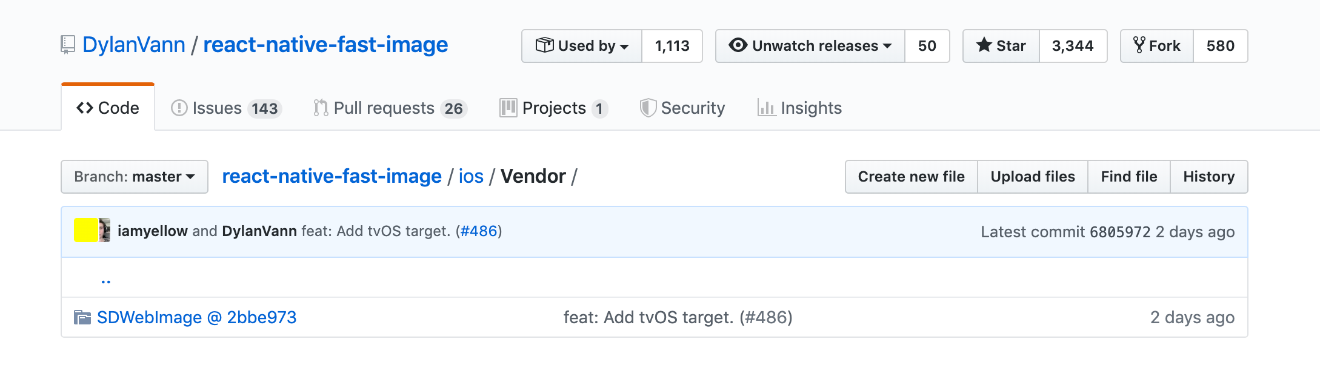Expand the Unwatch releases dropdown
The width and height of the screenshot is (1320, 391).
810,45
